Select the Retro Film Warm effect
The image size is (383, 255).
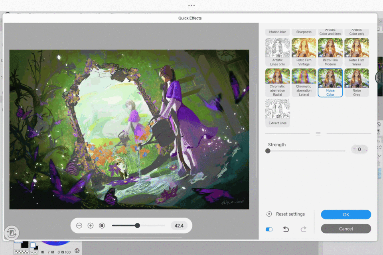pos(356,52)
